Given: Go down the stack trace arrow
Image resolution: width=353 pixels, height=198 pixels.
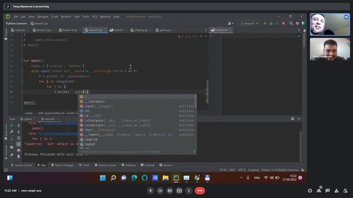Looking at the screenshot, I should (19, 132).
